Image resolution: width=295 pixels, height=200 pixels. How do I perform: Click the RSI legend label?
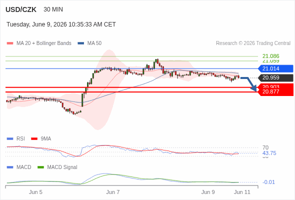point(20,139)
